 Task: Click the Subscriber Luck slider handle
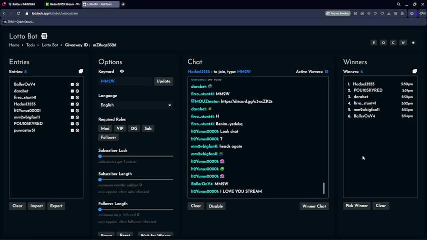click(100, 156)
